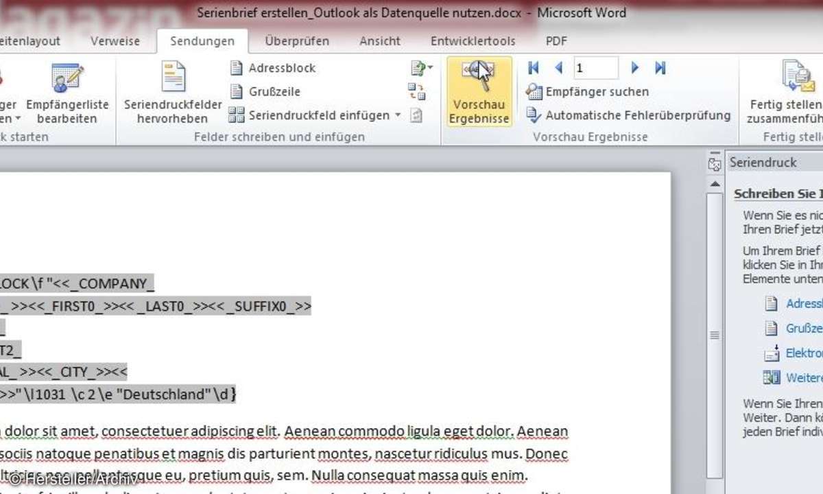Go to first record arrow
The width and height of the screenshot is (823, 494).
coord(534,68)
